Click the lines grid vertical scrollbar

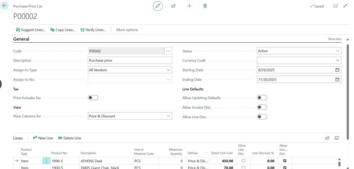pos(339,163)
